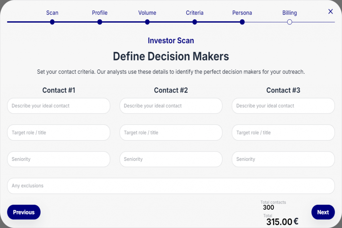Open Contact #3 Seniority selector
Viewport: 342px width, 228px height.
pyautogui.click(x=283, y=159)
